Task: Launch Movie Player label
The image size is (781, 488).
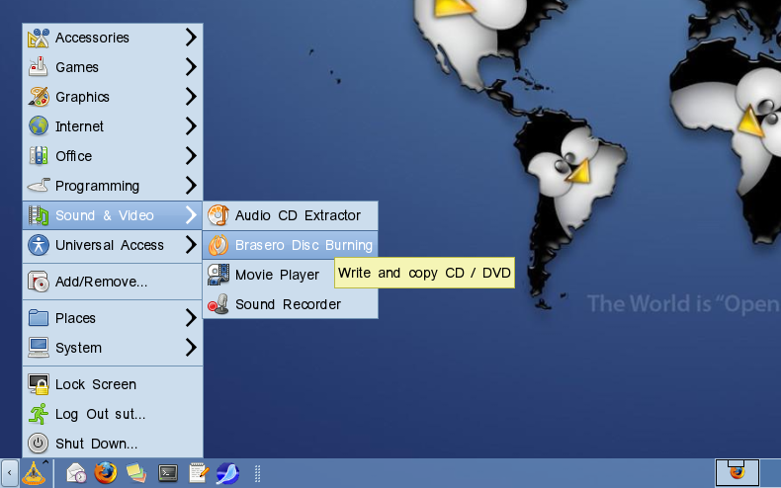Action: click(x=277, y=275)
